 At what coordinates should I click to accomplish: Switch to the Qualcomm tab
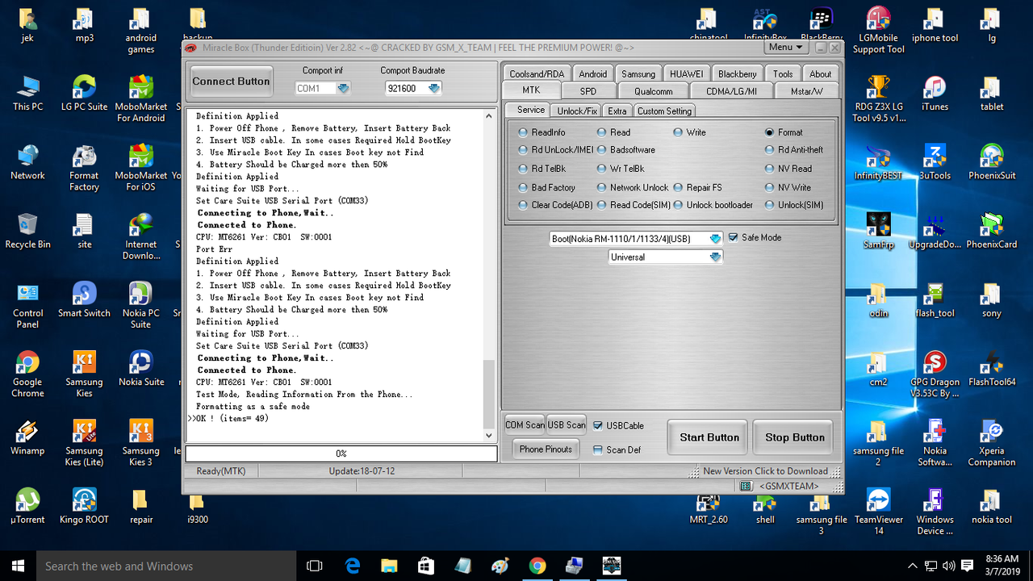click(x=653, y=91)
